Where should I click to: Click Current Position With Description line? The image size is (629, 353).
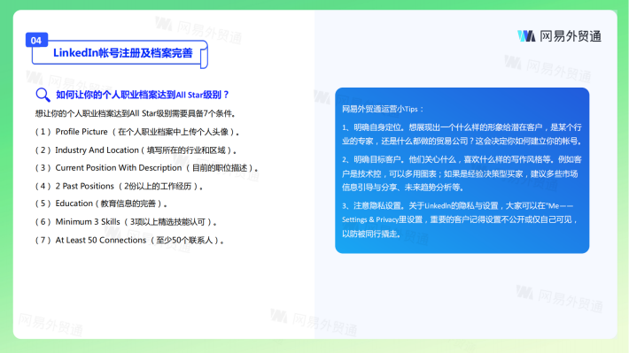pos(146,168)
